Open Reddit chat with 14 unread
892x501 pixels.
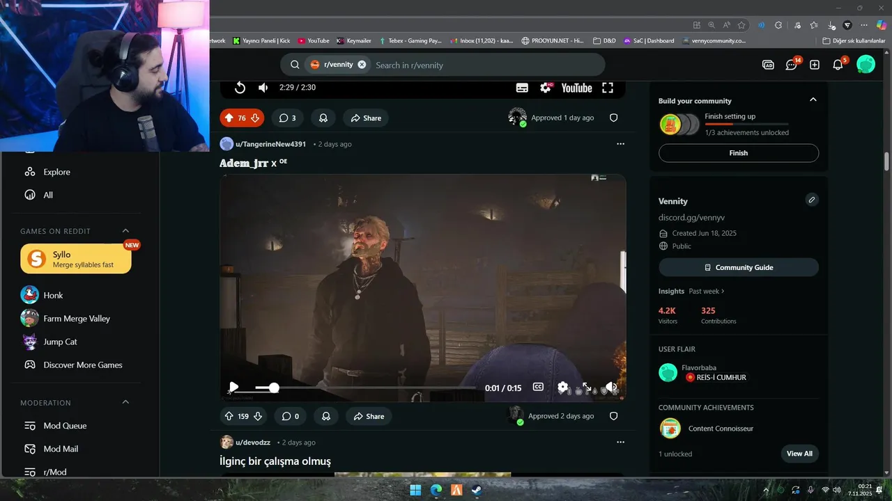[792, 65]
